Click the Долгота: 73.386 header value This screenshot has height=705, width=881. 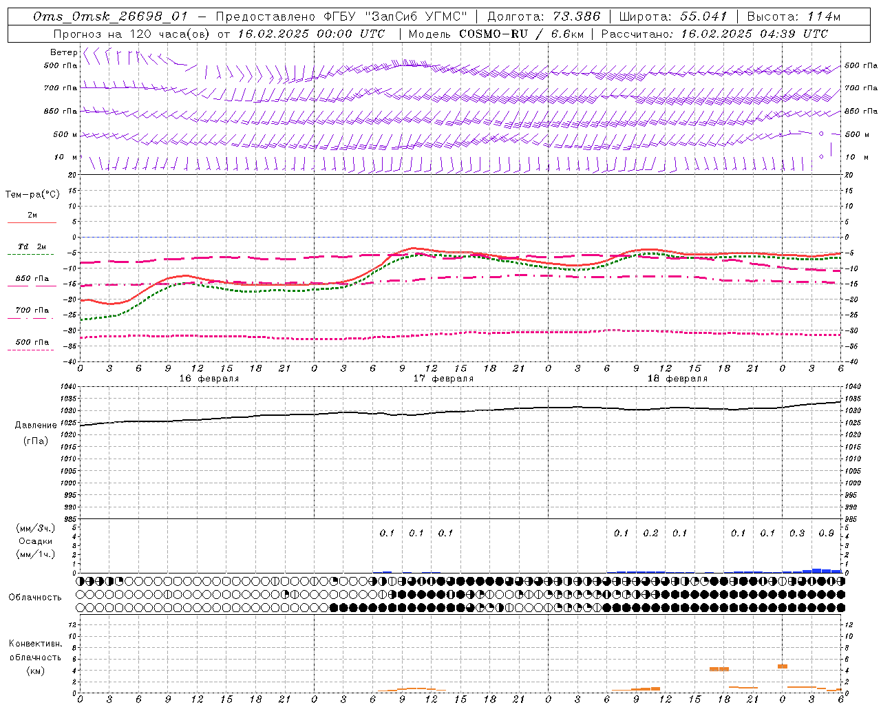coord(544,17)
